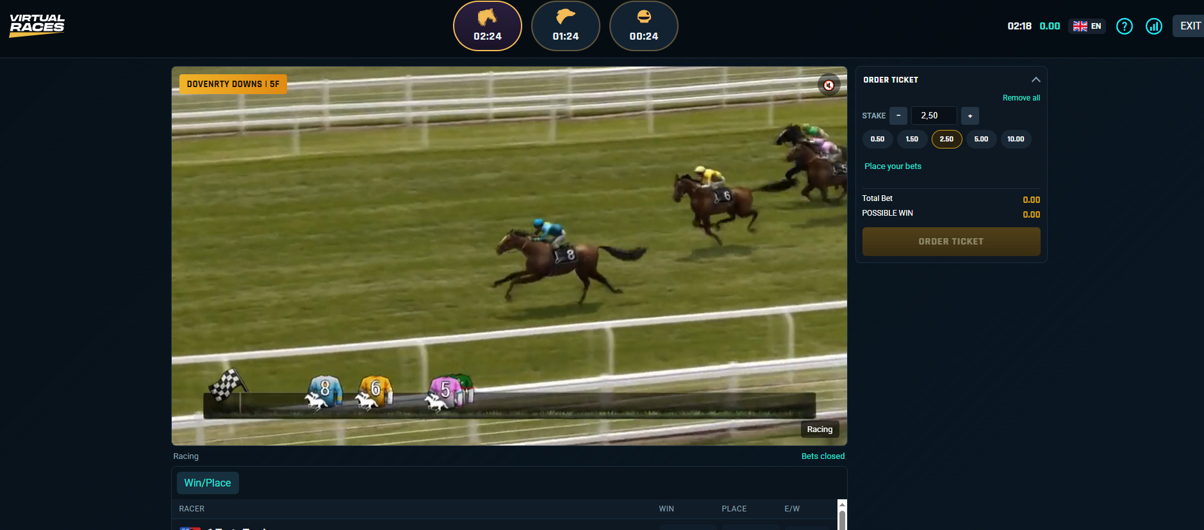The height and width of the screenshot is (530, 1204).
Task: Click the PLACE column header
Action: pyautogui.click(x=734, y=509)
